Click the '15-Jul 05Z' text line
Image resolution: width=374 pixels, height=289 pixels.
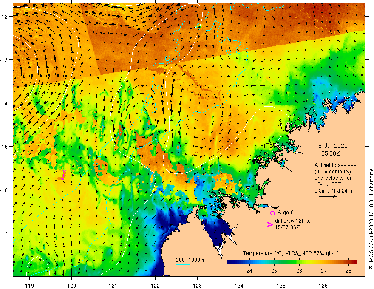tap(328, 184)
